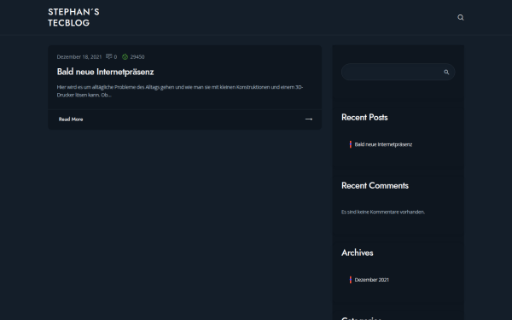This screenshot has width=512, height=320.
Task: Click the colored marker beside recent post
Action: tap(351, 144)
